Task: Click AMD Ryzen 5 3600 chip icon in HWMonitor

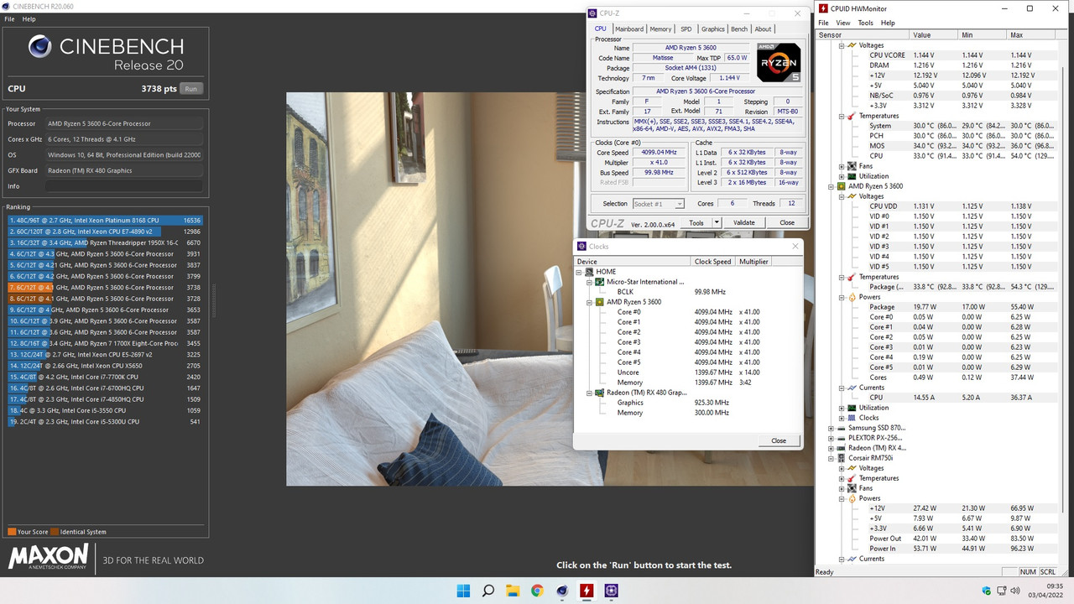Action: coord(842,186)
